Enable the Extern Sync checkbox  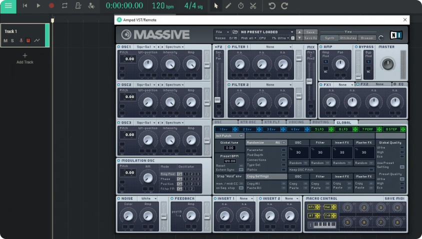pyautogui.click(x=240, y=170)
